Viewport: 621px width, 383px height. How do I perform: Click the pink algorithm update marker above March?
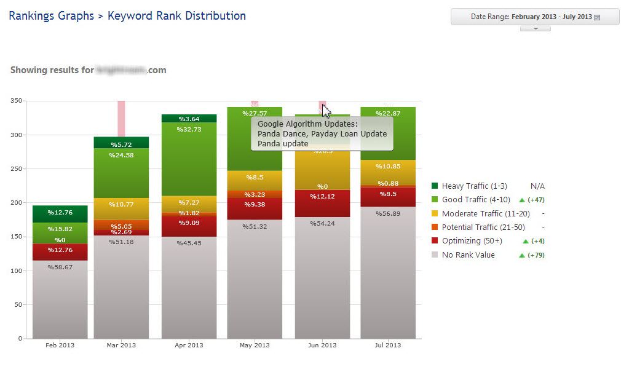[x=121, y=118]
